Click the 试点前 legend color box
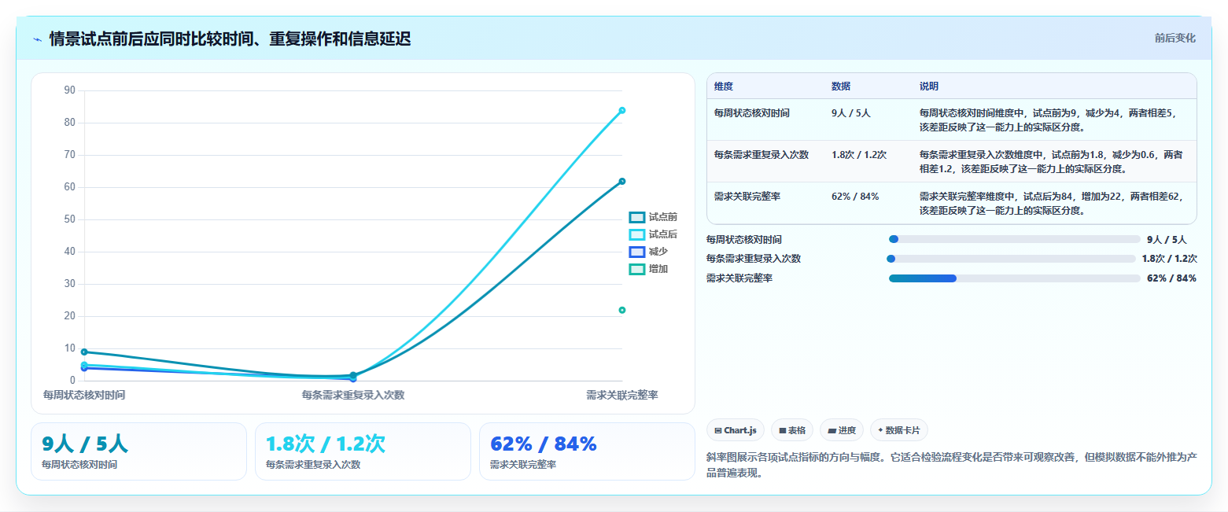 click(x=637, y=217)
